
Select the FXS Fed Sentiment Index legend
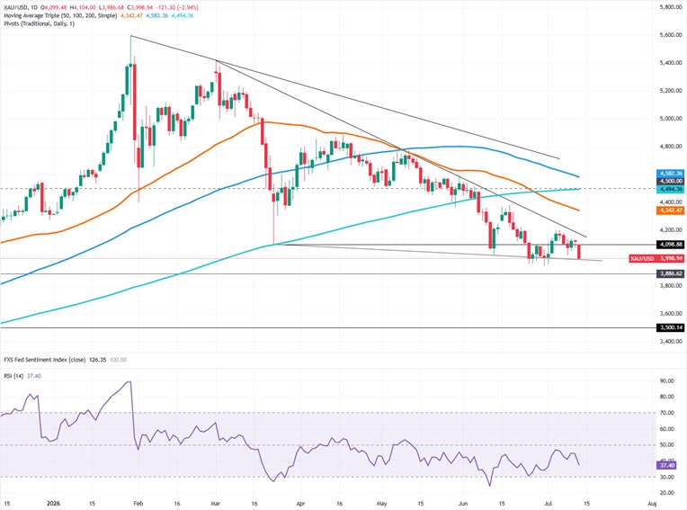[44, 360]
